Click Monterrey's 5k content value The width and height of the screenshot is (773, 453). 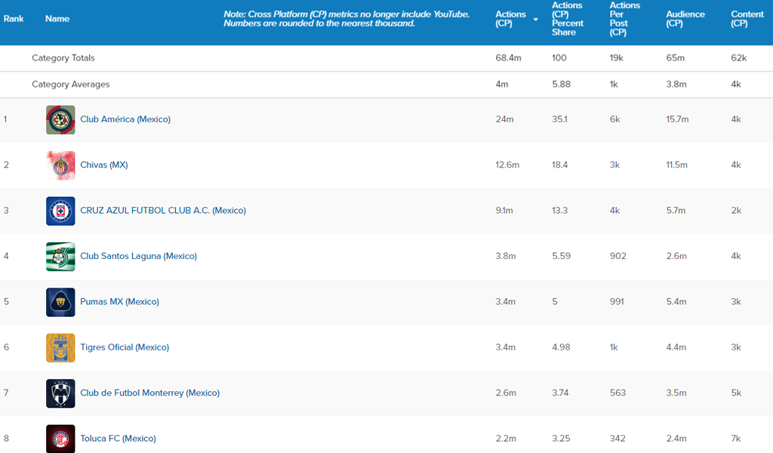(736, 393)
